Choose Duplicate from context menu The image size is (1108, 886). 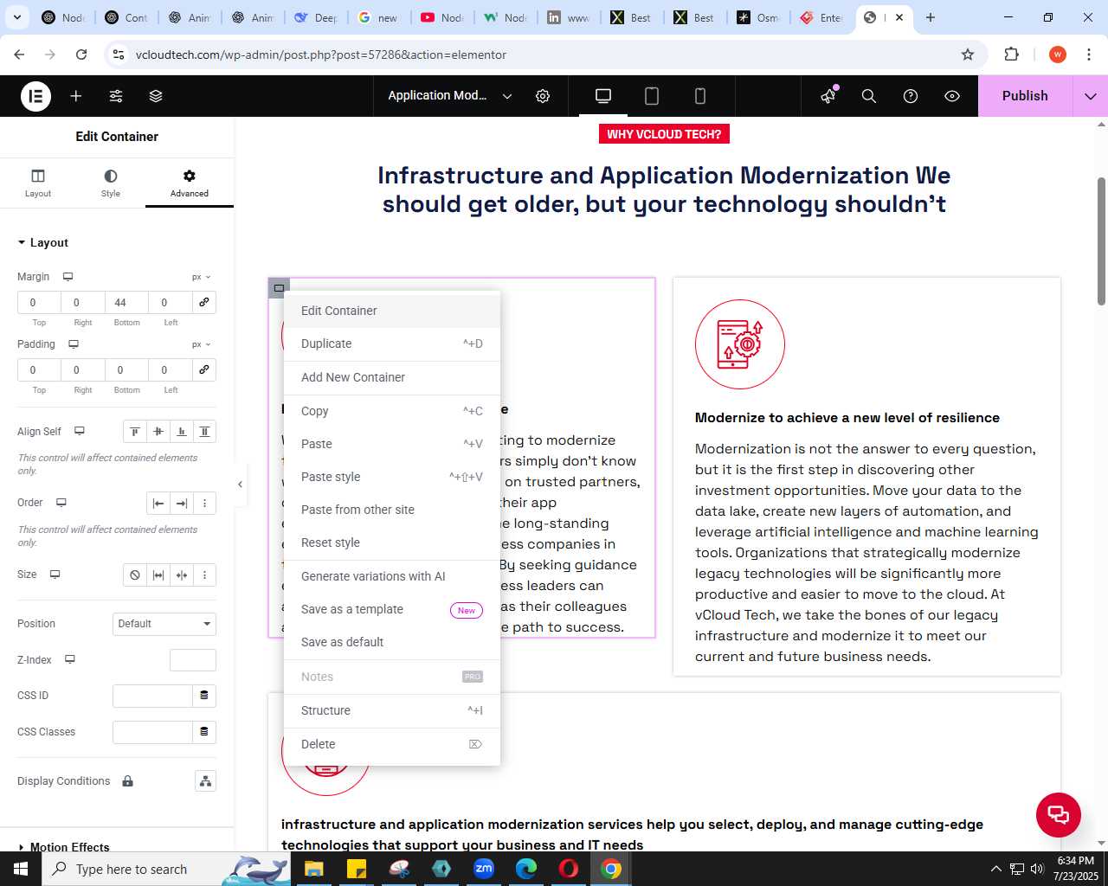392,343
